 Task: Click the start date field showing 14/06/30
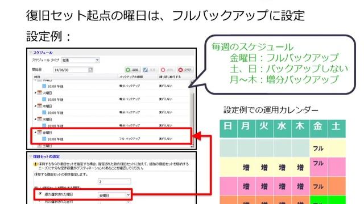coord(71,70)
